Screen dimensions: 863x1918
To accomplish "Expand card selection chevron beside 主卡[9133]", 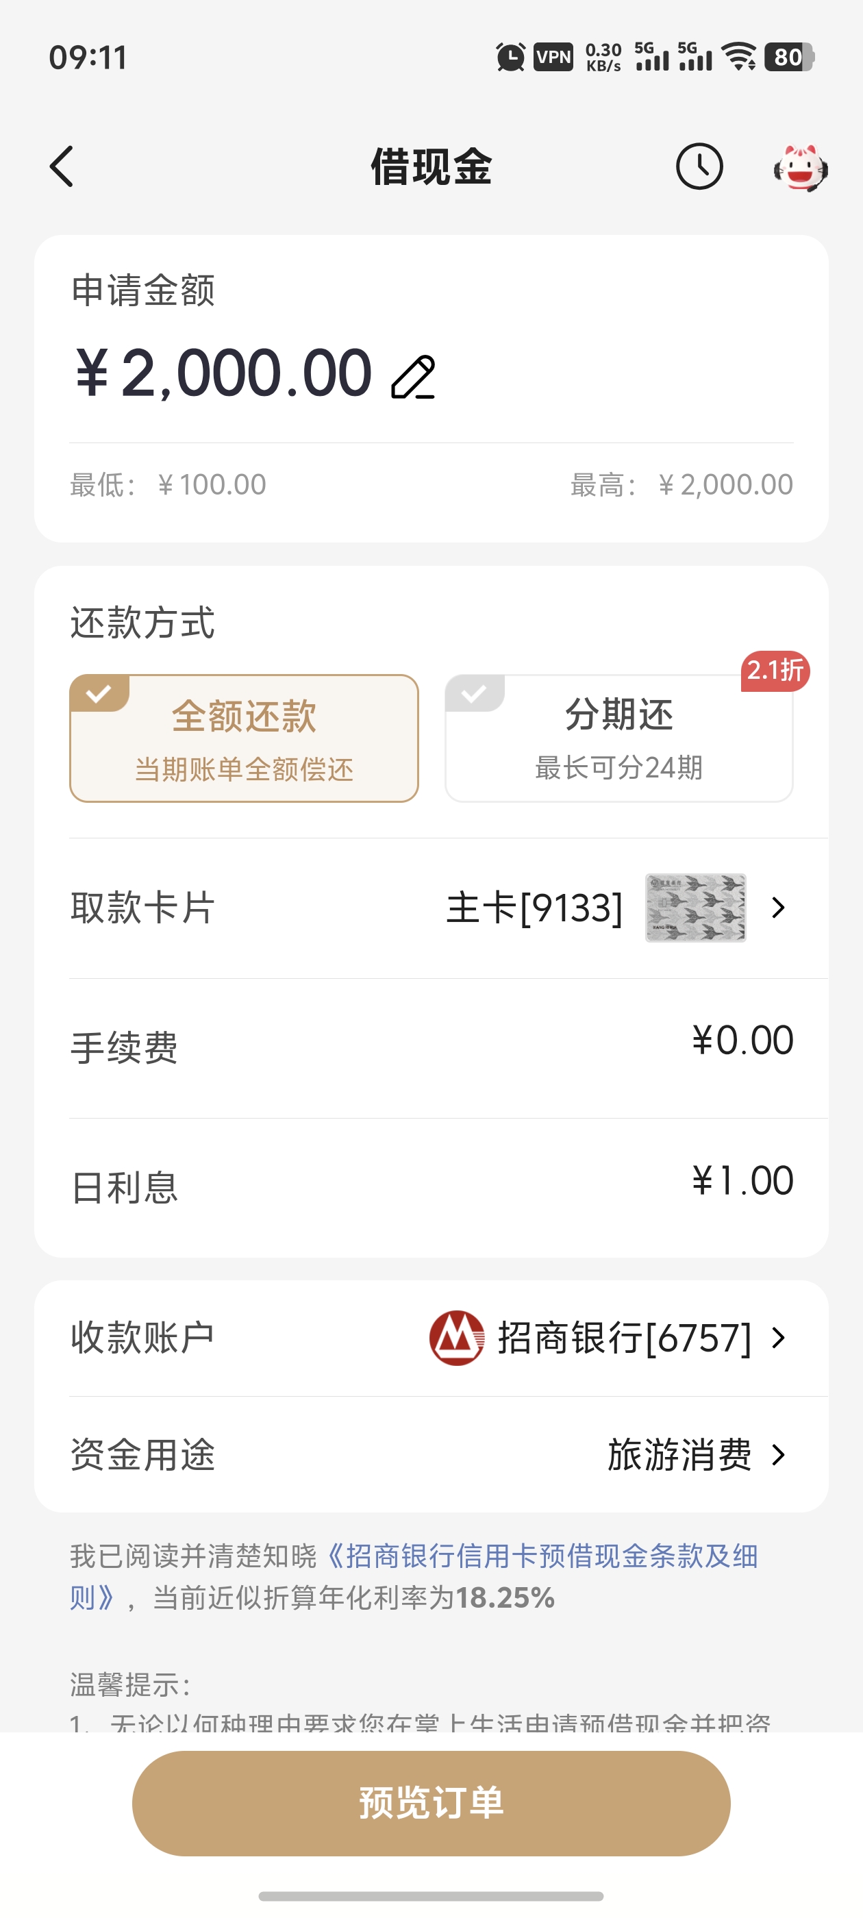I will click(778, 908).
